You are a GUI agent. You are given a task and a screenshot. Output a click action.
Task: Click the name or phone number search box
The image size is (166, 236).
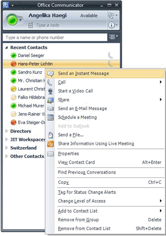(x=55, y=37)
